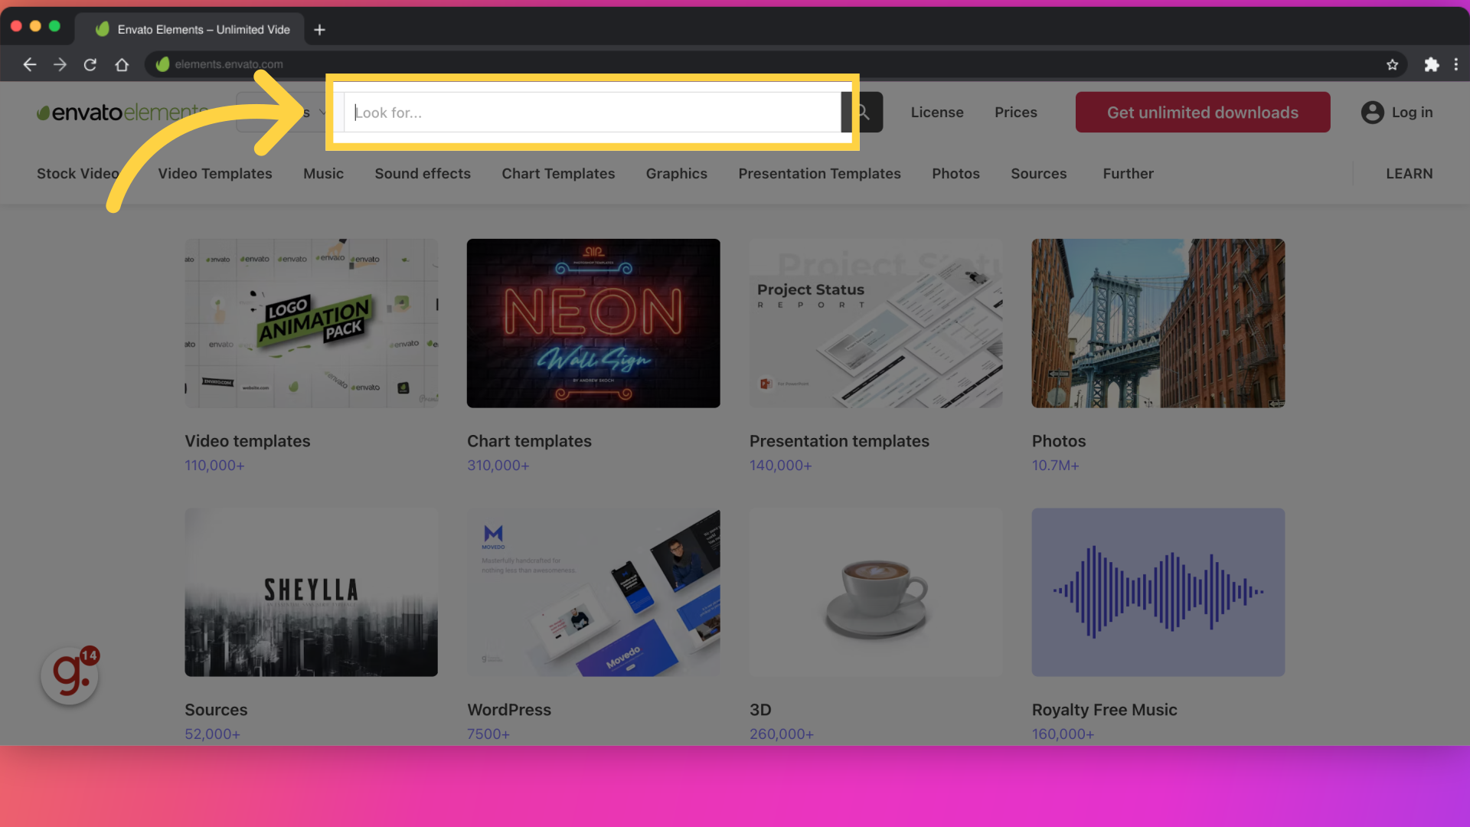Screen dimensions: 1470x827
Task: Open Music menu item
Action: click(x=323, y=174)
